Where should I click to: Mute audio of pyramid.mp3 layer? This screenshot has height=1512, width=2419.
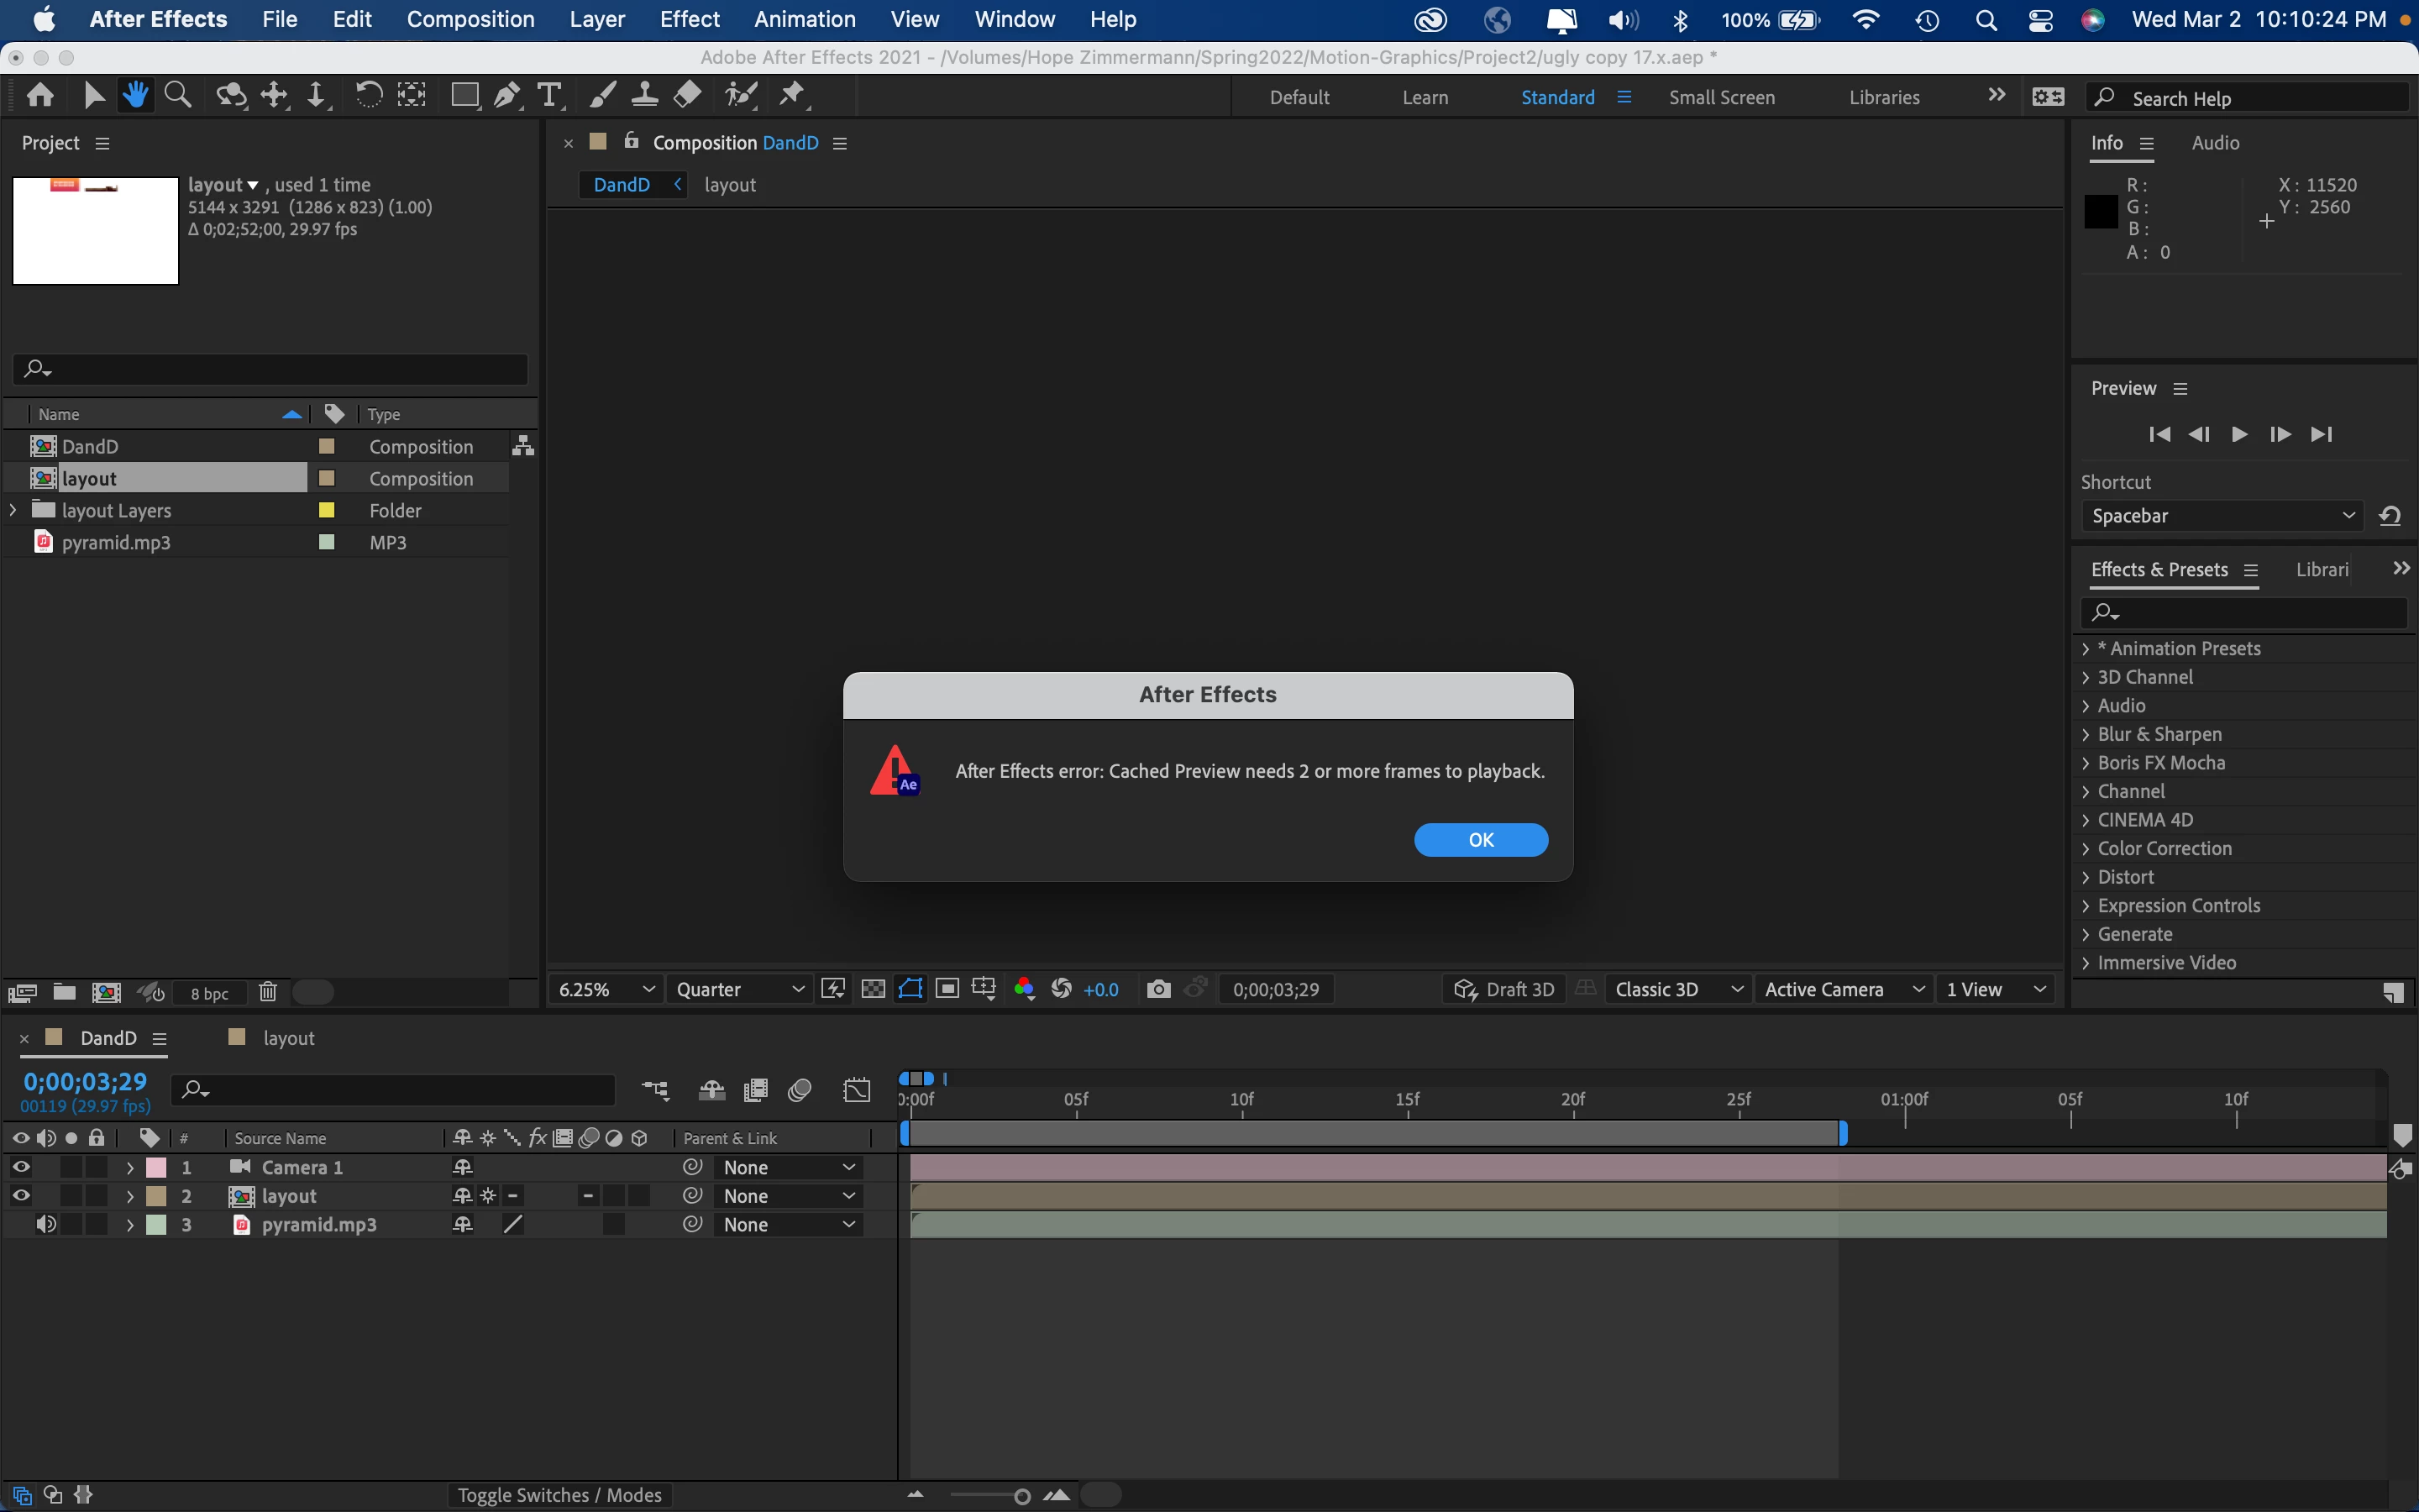click(46, 1224)
